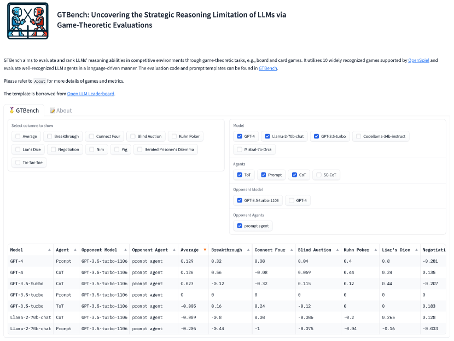Viewport: 454px width, 341px height.
Task: Check the SC-CoT agent checkbox
Action: [318, 175]
